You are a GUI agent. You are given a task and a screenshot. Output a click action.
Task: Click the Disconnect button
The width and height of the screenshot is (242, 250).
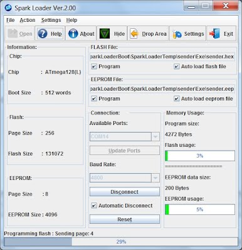click(x=125, y=192)
